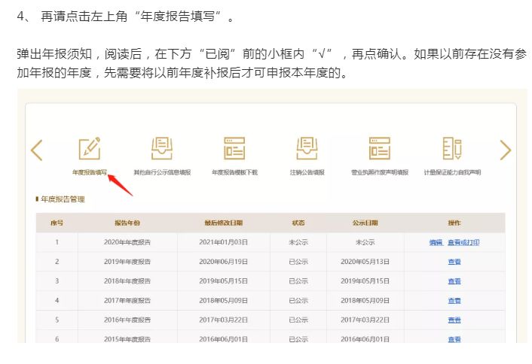Select the 已公示 status for 2019 report
Viewport: 532px width, 364px height.
298,262
